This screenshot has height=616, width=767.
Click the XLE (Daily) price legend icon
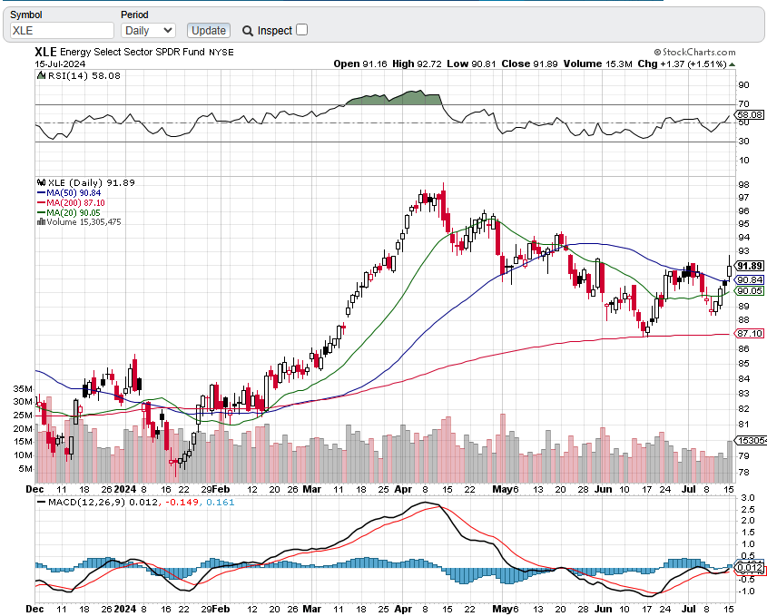(41, 182)
